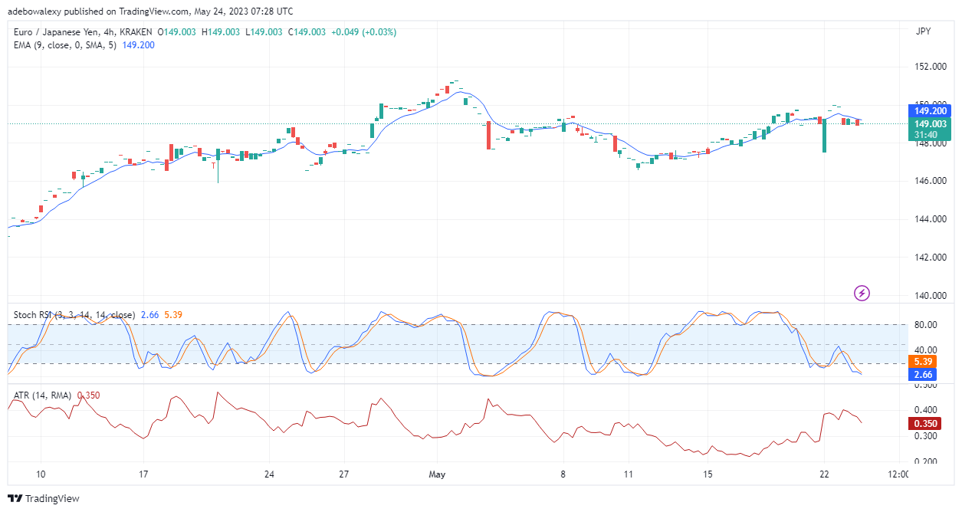
Task: Click the orange 5.39 Stoch RSI axis tag
Action: [924, 362]
